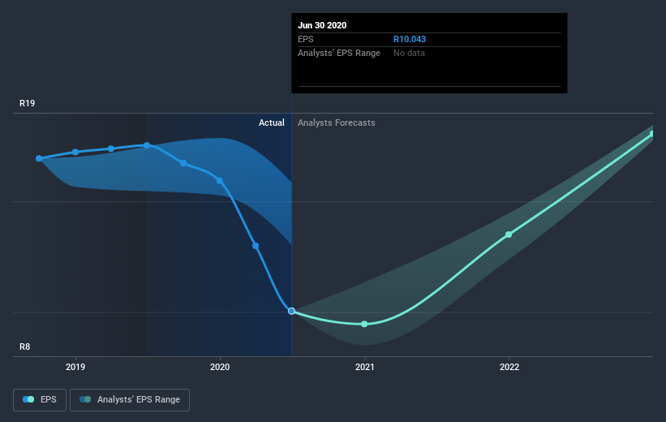The image size is (666, 422).
Task: Click the 2020 x-axis label
Action: (220, 367)
